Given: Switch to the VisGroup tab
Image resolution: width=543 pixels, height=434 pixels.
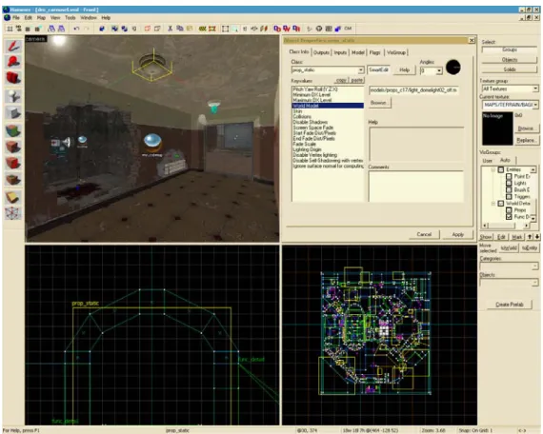Looking at the screenshot, I should tap(396, 52).
